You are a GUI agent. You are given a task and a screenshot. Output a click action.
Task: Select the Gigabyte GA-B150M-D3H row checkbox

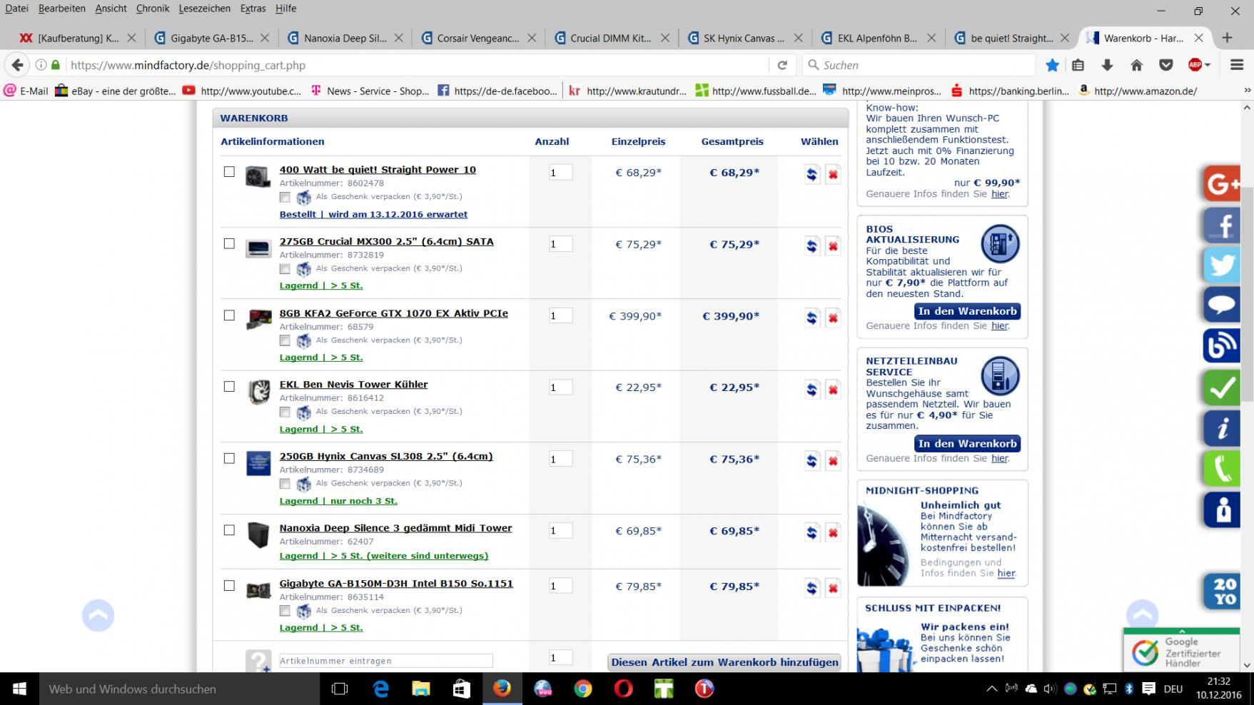tap(229, 585)
